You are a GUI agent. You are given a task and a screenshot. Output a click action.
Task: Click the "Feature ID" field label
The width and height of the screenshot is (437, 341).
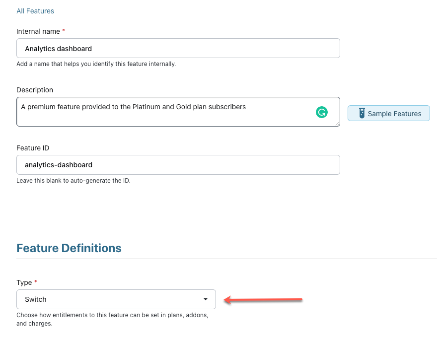pos(33,148)
